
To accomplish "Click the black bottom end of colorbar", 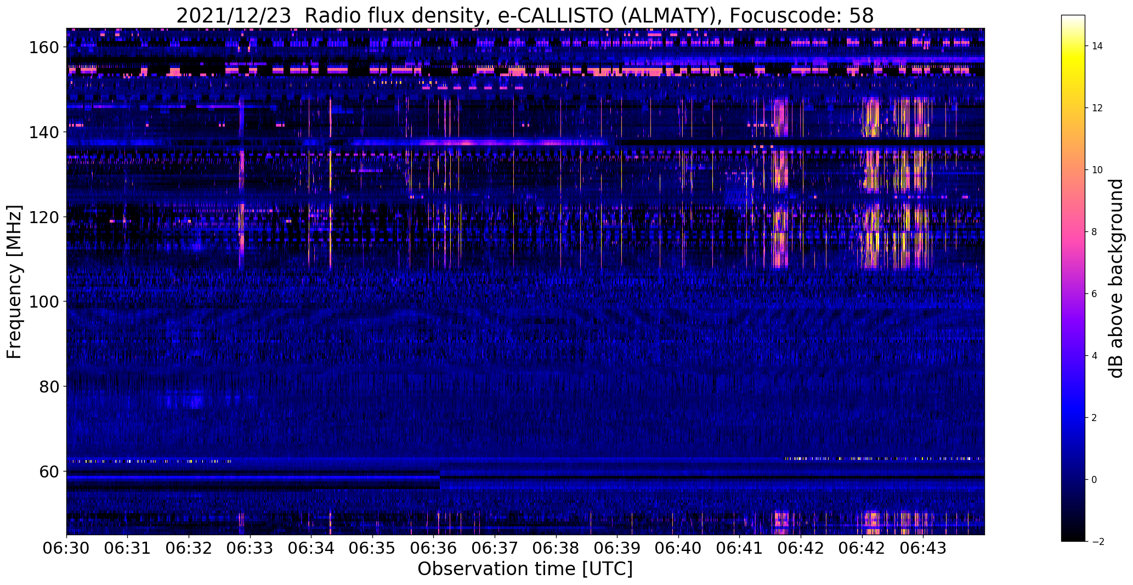I will pos(1073,538).
